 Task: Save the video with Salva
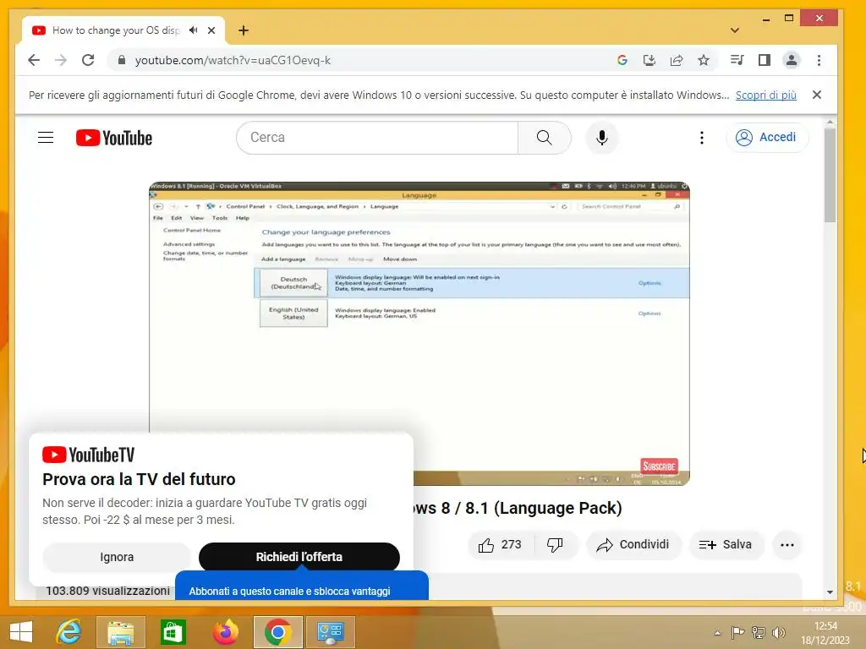[726, 545]
